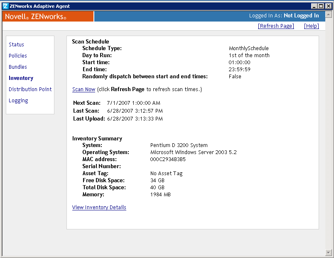Click the ZENworks Z title bar icon
Image resolution: width=334 pixels, height=258 pixels.
5,6
